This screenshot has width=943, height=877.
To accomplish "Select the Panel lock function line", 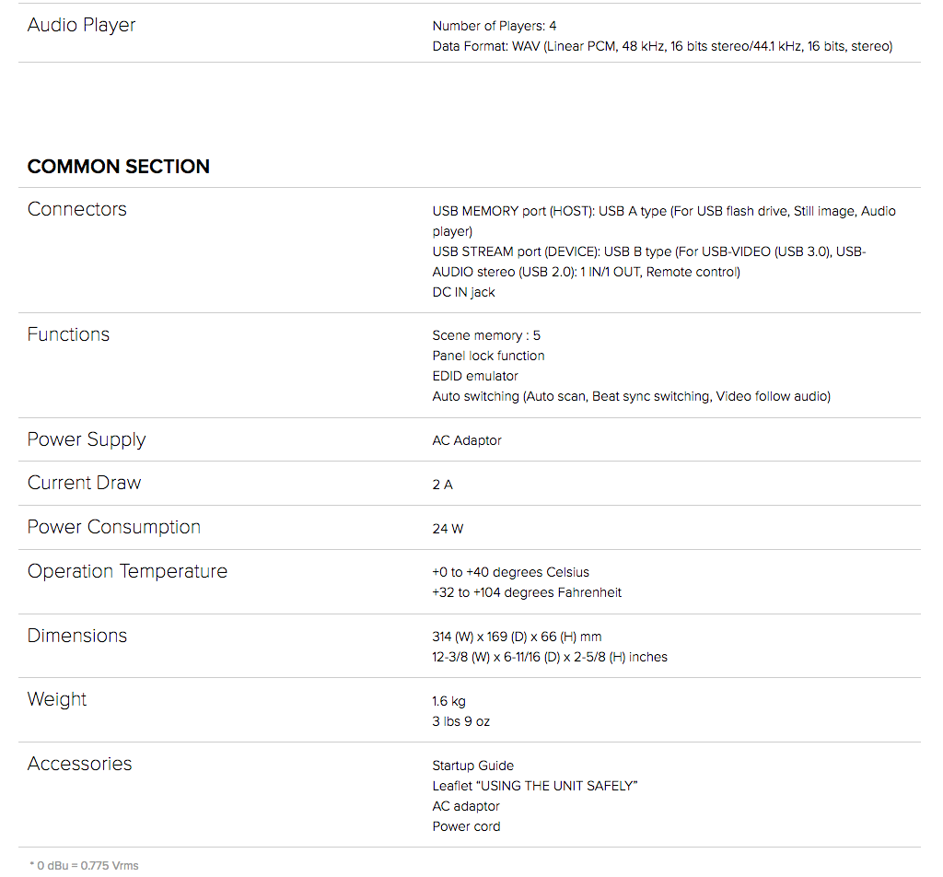I will [488, 357].
